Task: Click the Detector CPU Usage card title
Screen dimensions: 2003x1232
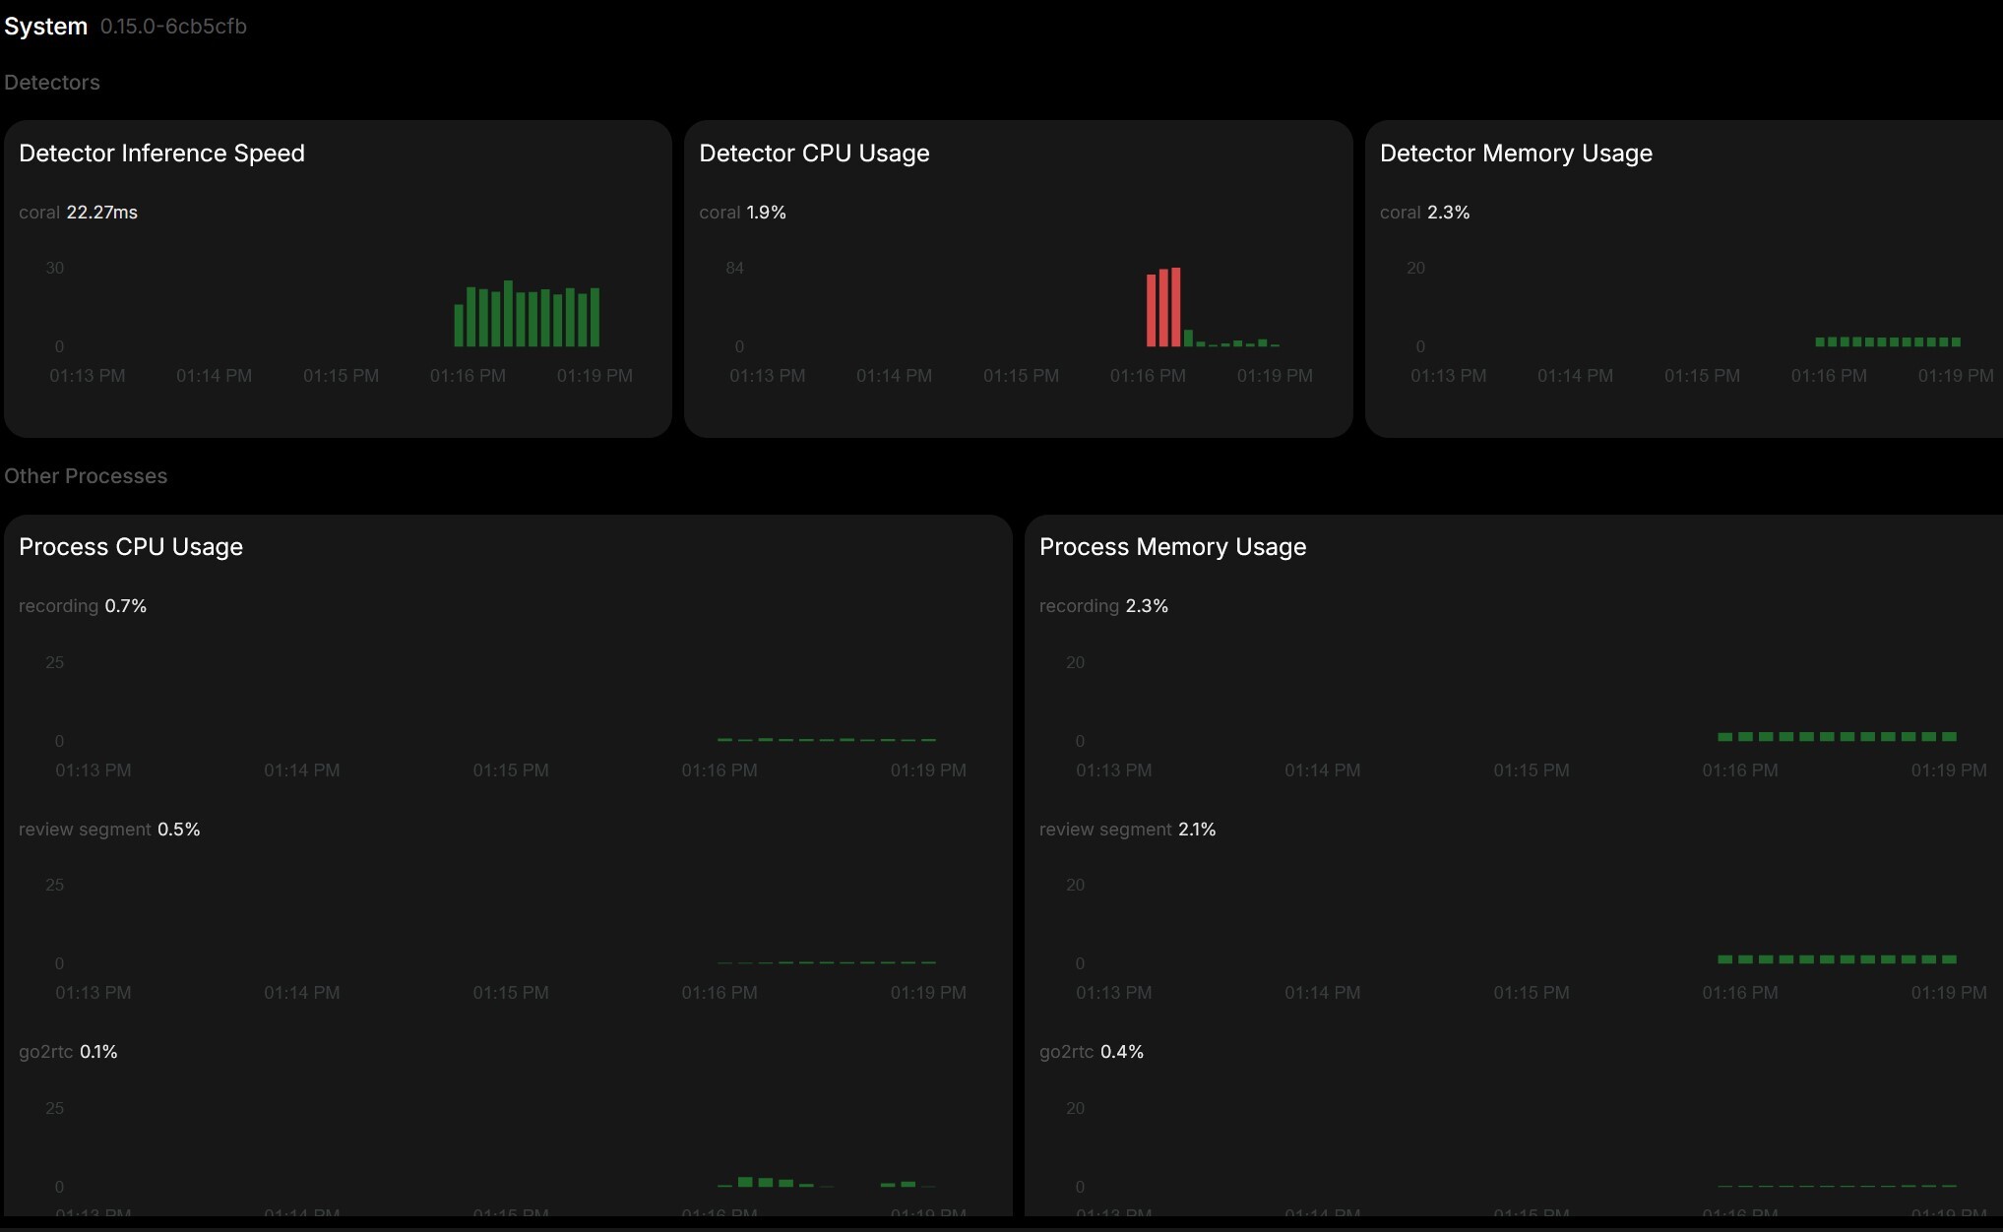Action: (814, 154)
